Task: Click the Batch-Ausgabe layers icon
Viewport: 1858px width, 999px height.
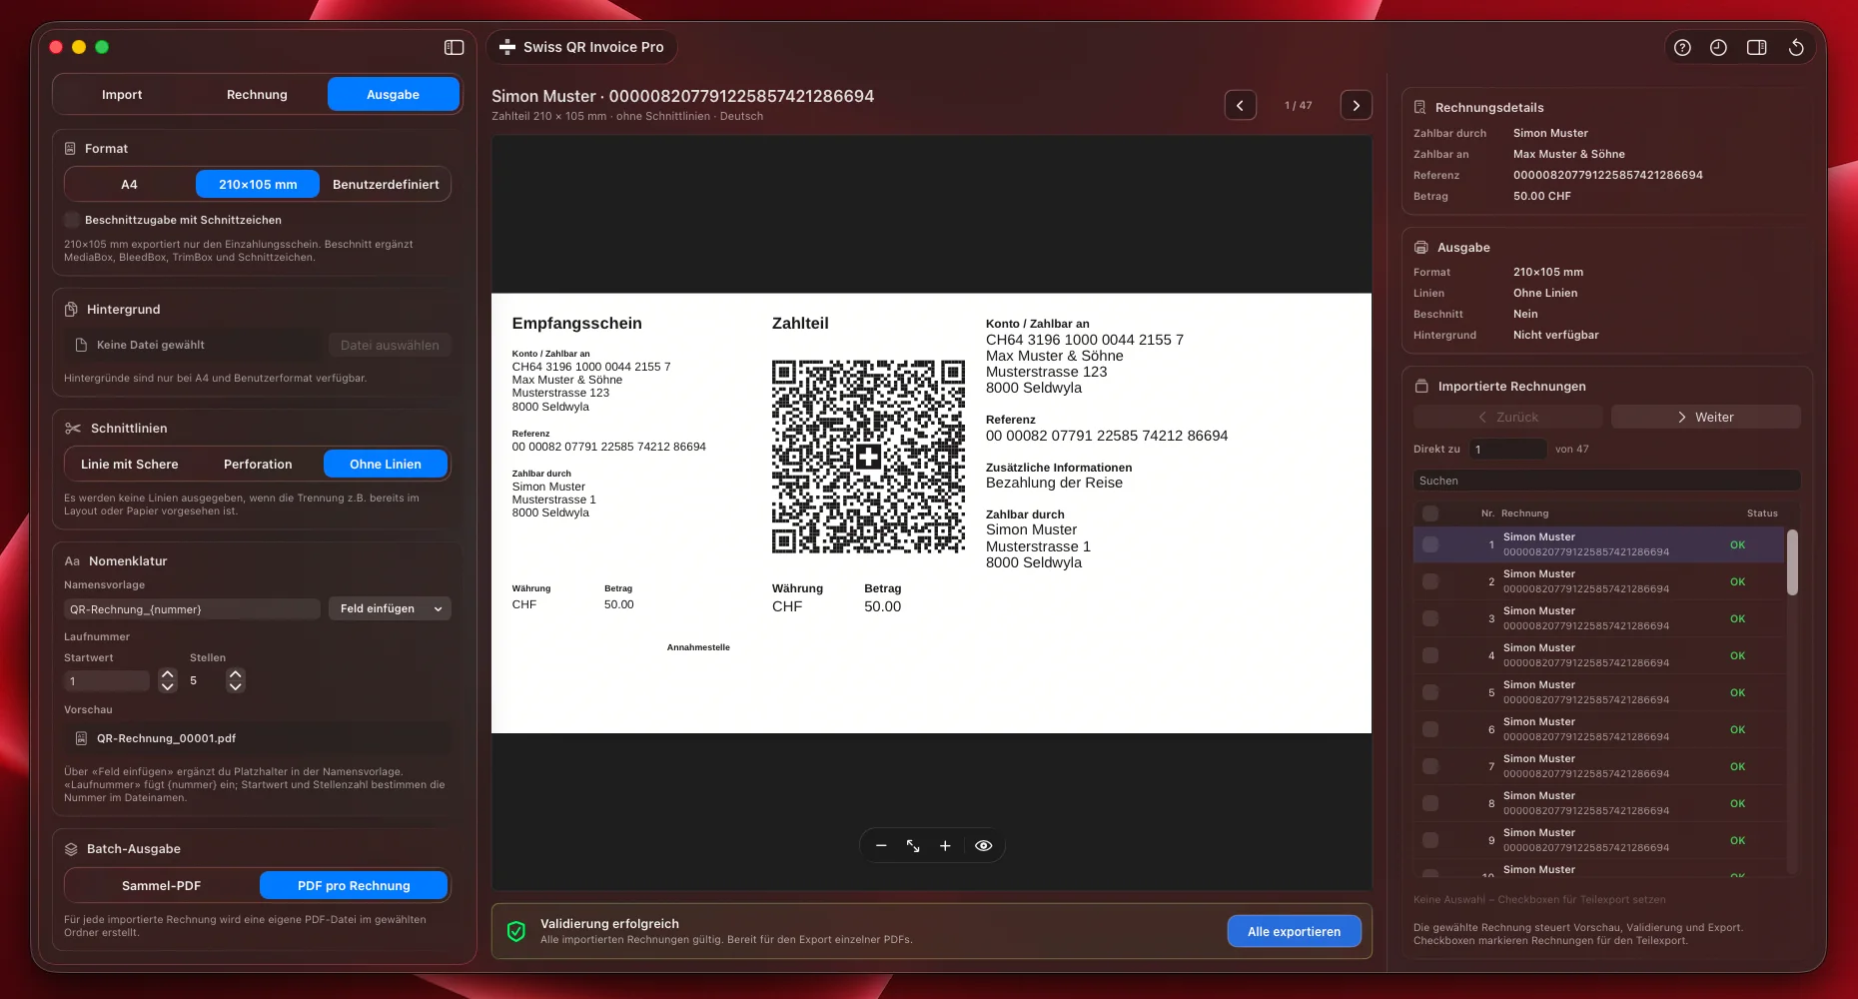Action: click(71, 849)
